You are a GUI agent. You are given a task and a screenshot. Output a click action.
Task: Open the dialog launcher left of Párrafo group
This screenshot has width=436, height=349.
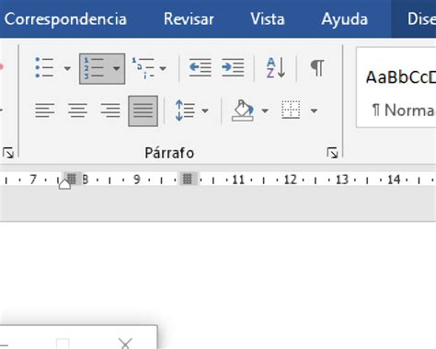point(7,153)
